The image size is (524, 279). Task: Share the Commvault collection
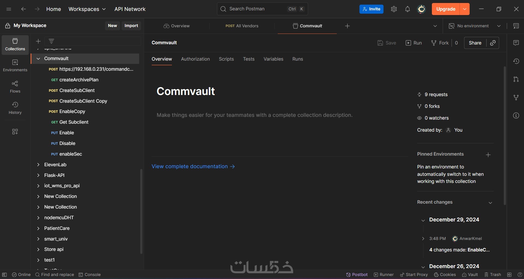tap(475, 43)
